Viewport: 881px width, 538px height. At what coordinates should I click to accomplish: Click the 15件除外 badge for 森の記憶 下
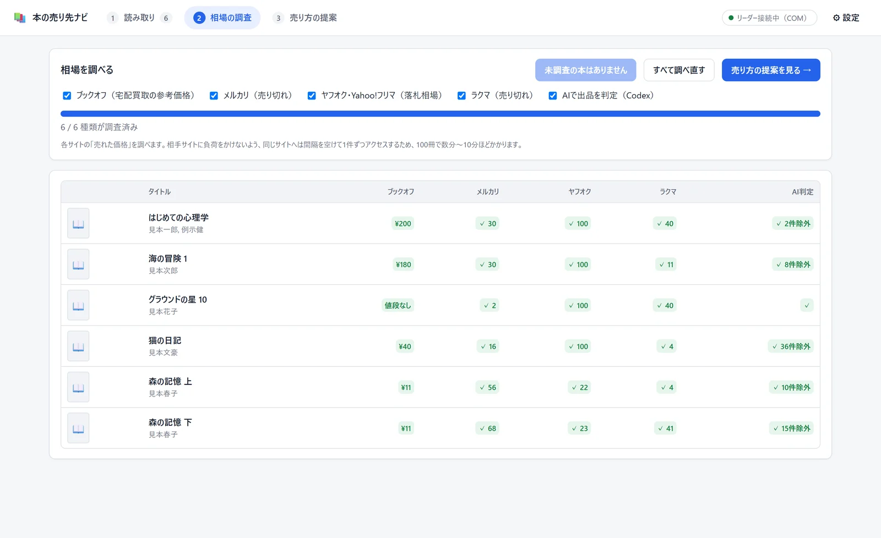[792, 428]
